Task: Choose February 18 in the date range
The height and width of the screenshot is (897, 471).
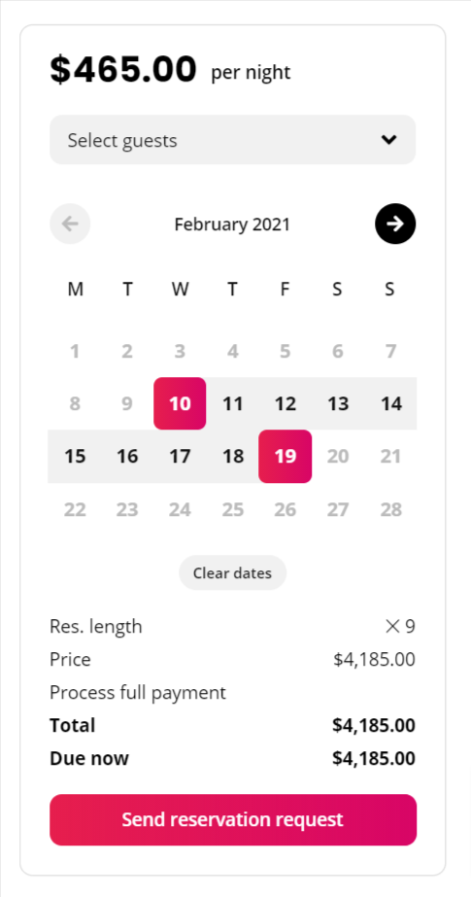Action: point(233,457)
